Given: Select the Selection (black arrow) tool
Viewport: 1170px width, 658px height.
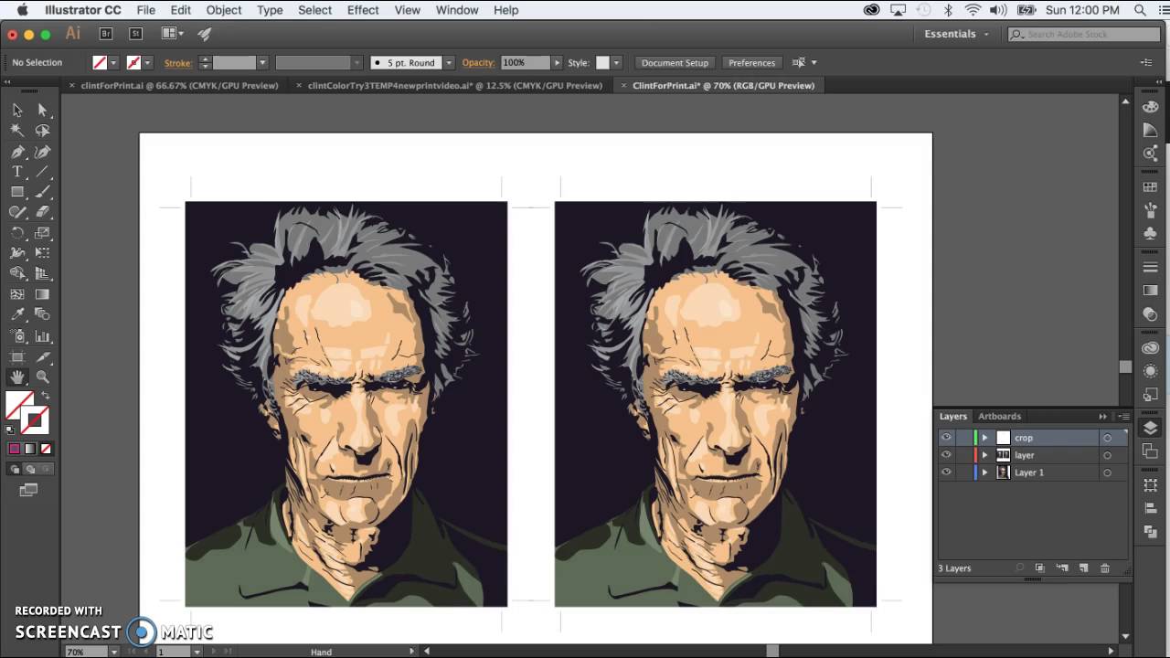Looking at the screenshot, I should pyautogui.click(x=17, y=110).
